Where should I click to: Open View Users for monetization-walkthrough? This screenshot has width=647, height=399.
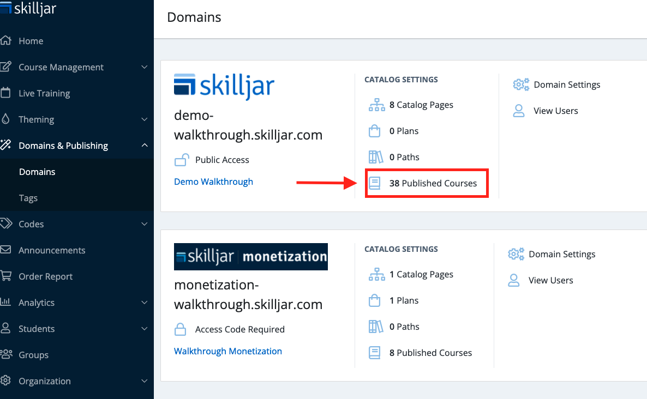[551, 280]
